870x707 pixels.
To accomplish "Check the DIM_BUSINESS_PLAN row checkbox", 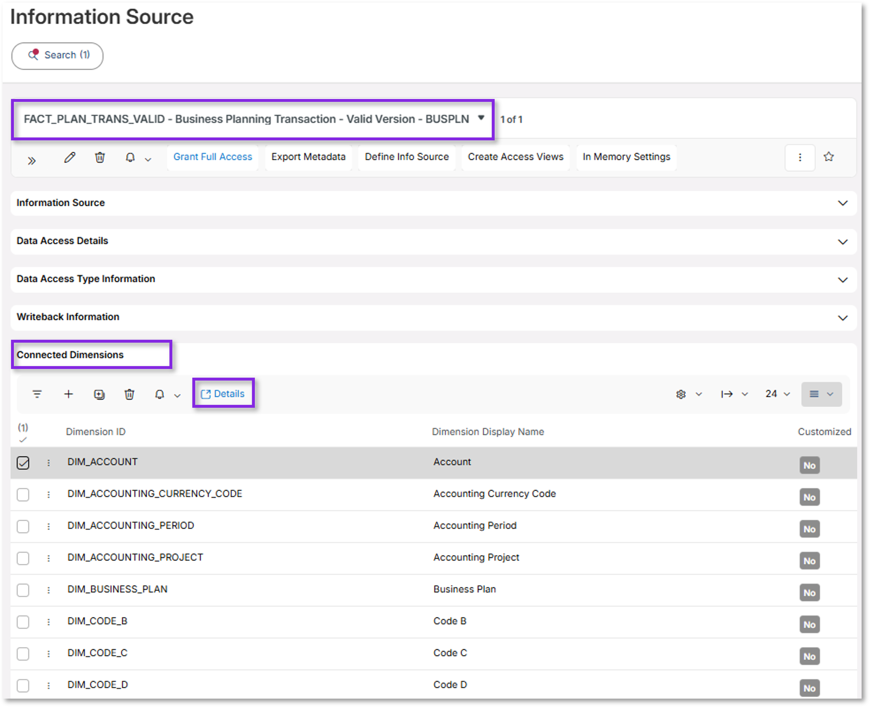I will (x=23, y=590).
